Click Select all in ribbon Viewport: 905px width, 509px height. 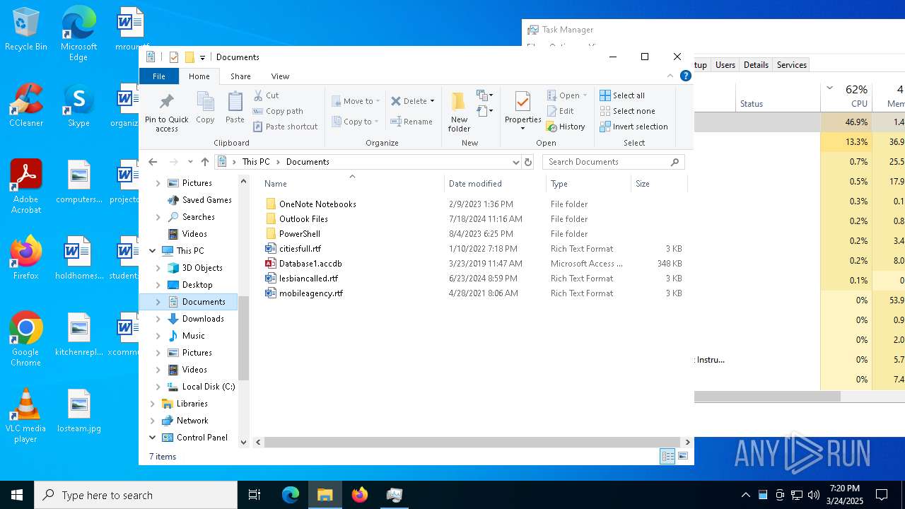pyautogui.click(x=622, y=95)
